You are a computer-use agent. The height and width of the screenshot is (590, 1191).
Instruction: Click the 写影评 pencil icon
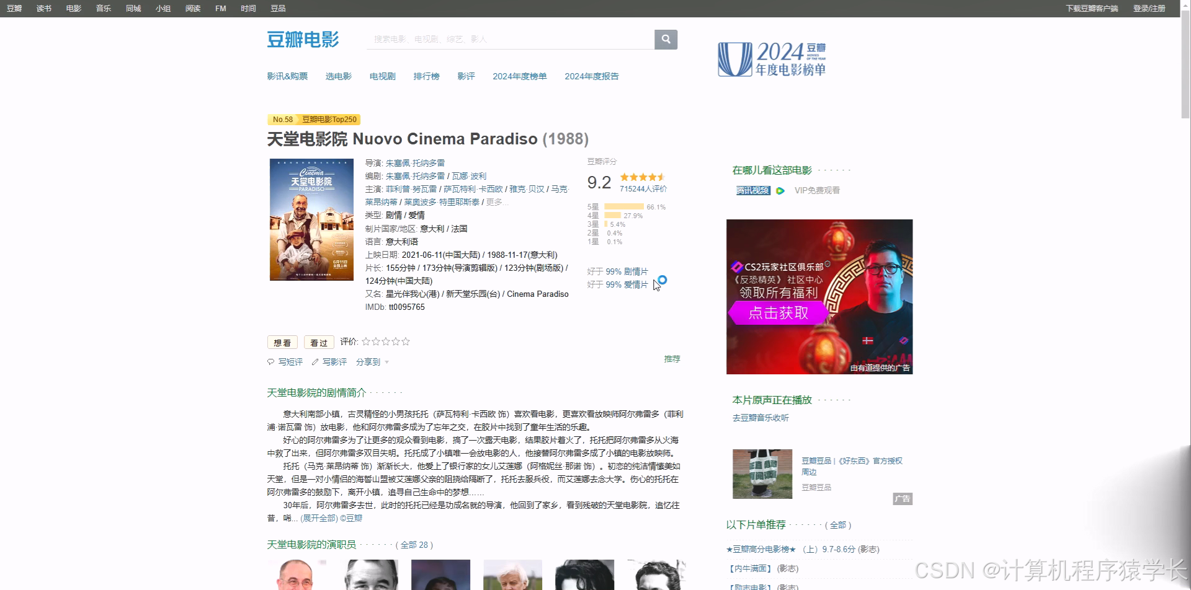pyautogui.click(x=314, y=362)
